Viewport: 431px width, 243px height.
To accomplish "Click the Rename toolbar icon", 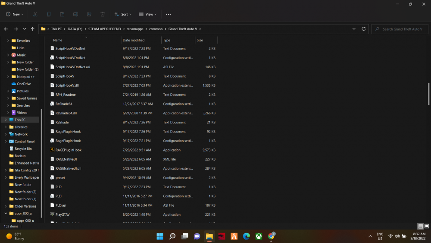I will click(75, 14).
